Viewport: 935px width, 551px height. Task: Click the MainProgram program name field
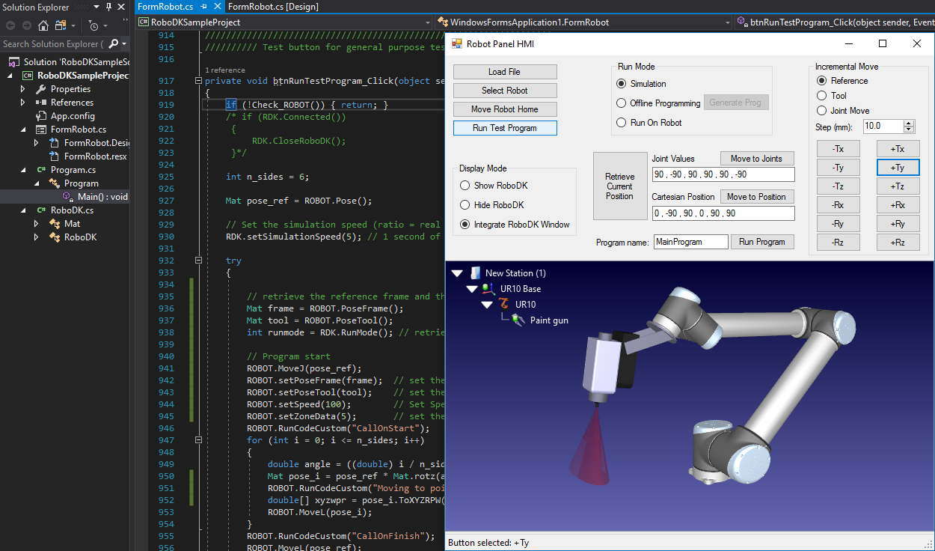(690, 241)
